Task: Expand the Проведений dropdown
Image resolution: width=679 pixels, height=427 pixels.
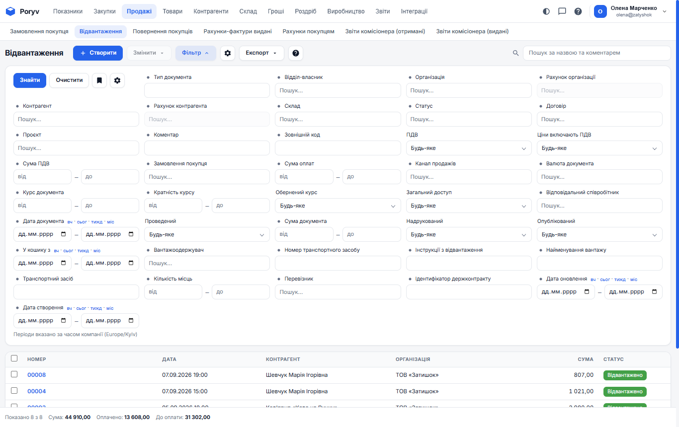Action: tap(207, 234)
